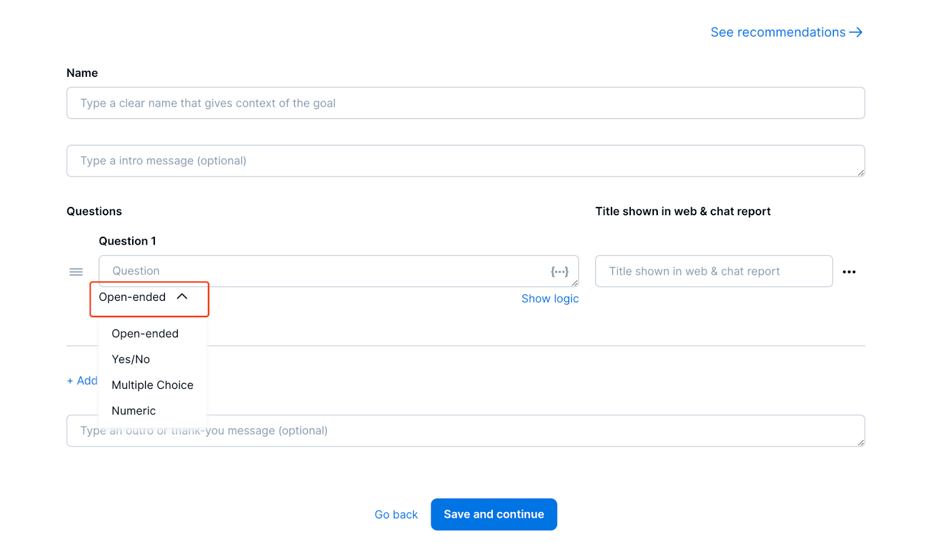Click the drag handle beside Question 1
The height and width of the screenshot is (556, 939).
(x=76, y=271)
